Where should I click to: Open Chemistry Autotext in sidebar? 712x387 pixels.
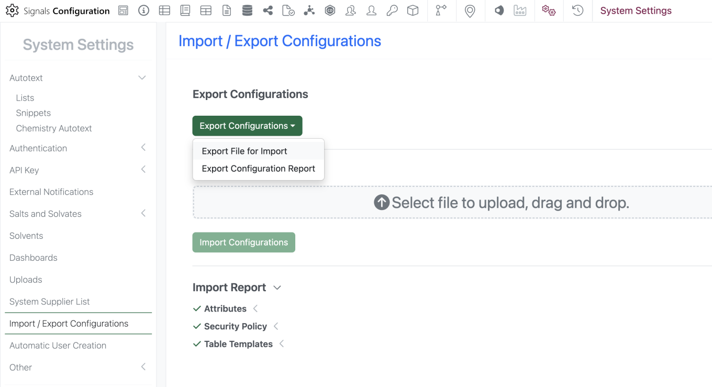[54, 128]
